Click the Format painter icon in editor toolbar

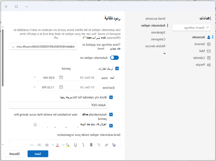pos(114,145)
